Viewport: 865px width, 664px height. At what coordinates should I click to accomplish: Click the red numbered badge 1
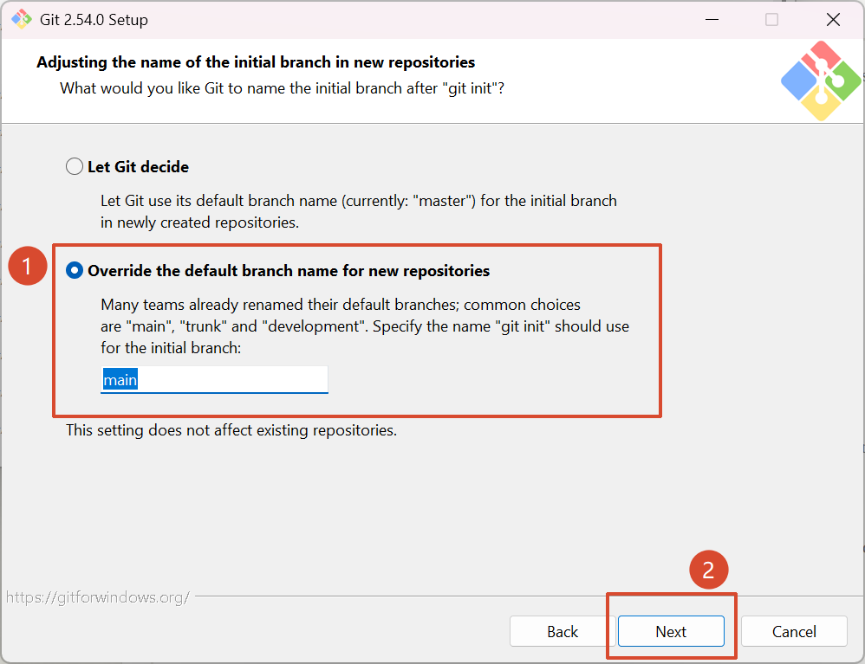[x=27, y=267]
